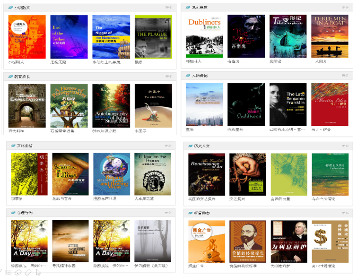Viewport: 357px width, 276px height.
Task: Click the 小说散文 section title
Action: click(22, 8)
